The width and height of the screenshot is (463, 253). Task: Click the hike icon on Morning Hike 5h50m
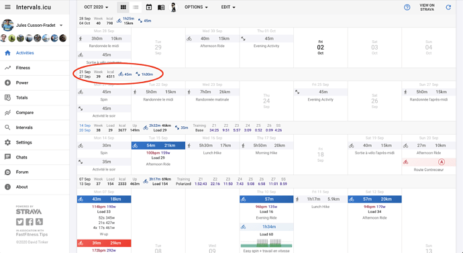pos(244,146)
